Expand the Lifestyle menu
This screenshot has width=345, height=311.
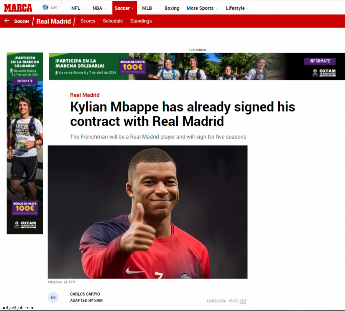pos(237,8)
